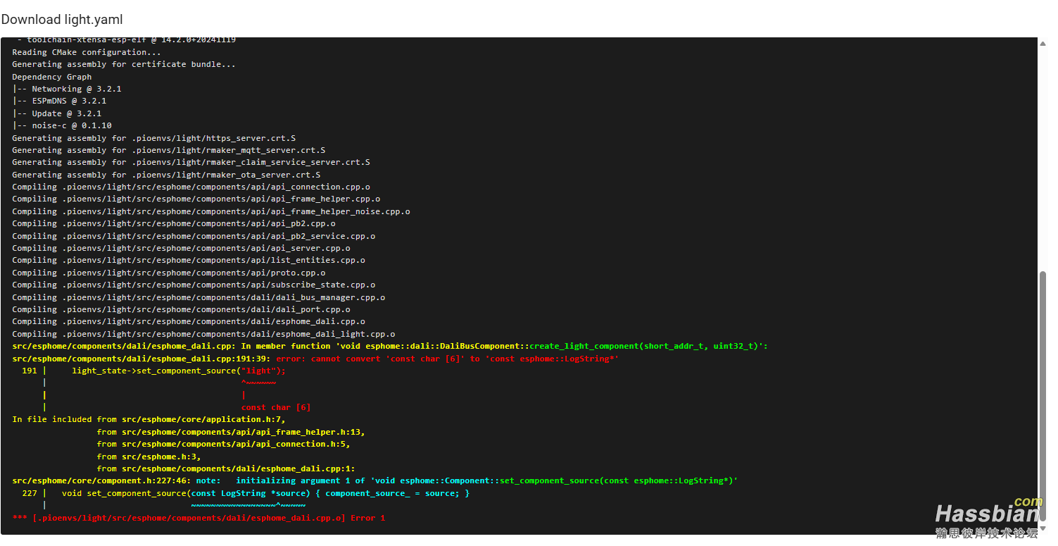
Task: Click the 'Networking @ 3.2.1' dependency entry
Action: tap(72, 89)
